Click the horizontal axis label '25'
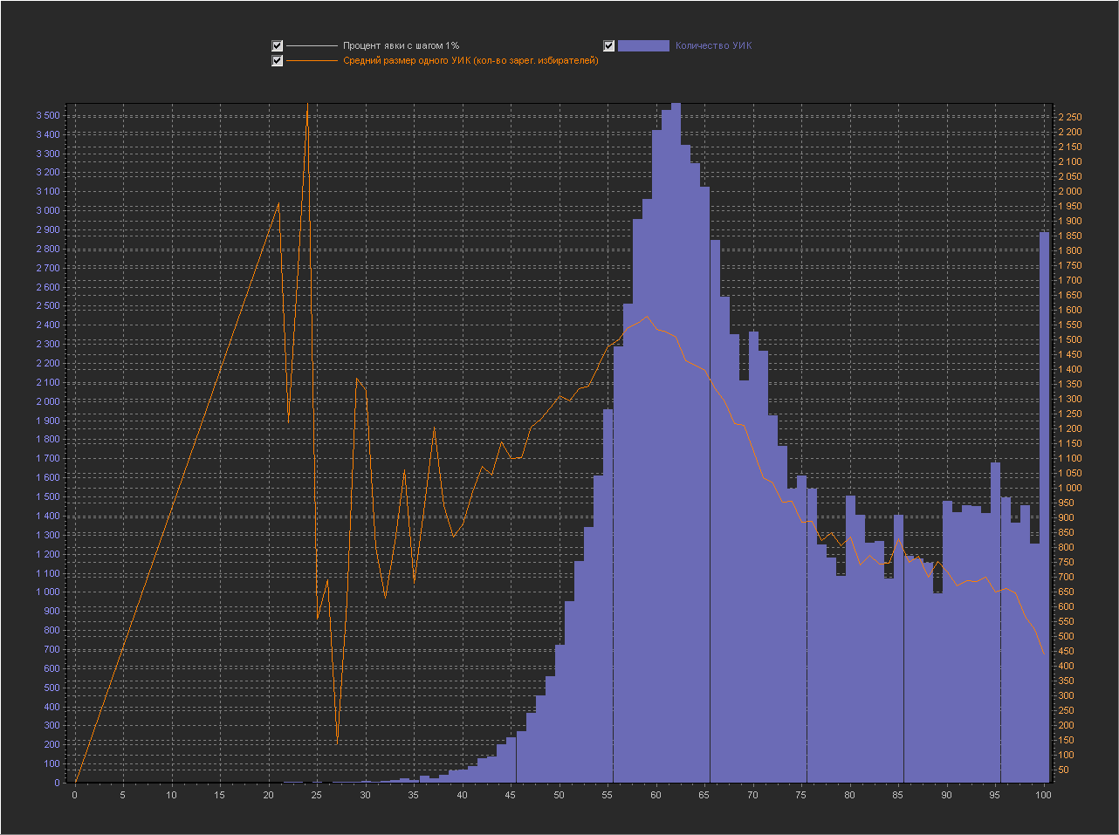Viewport: 1119px width, 835px height. tap(317, 795)
